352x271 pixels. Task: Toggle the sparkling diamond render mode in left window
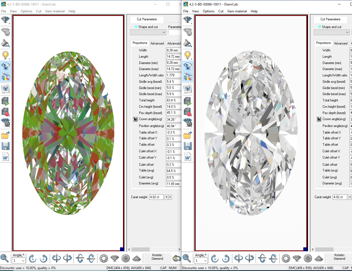tap(6, 66)
